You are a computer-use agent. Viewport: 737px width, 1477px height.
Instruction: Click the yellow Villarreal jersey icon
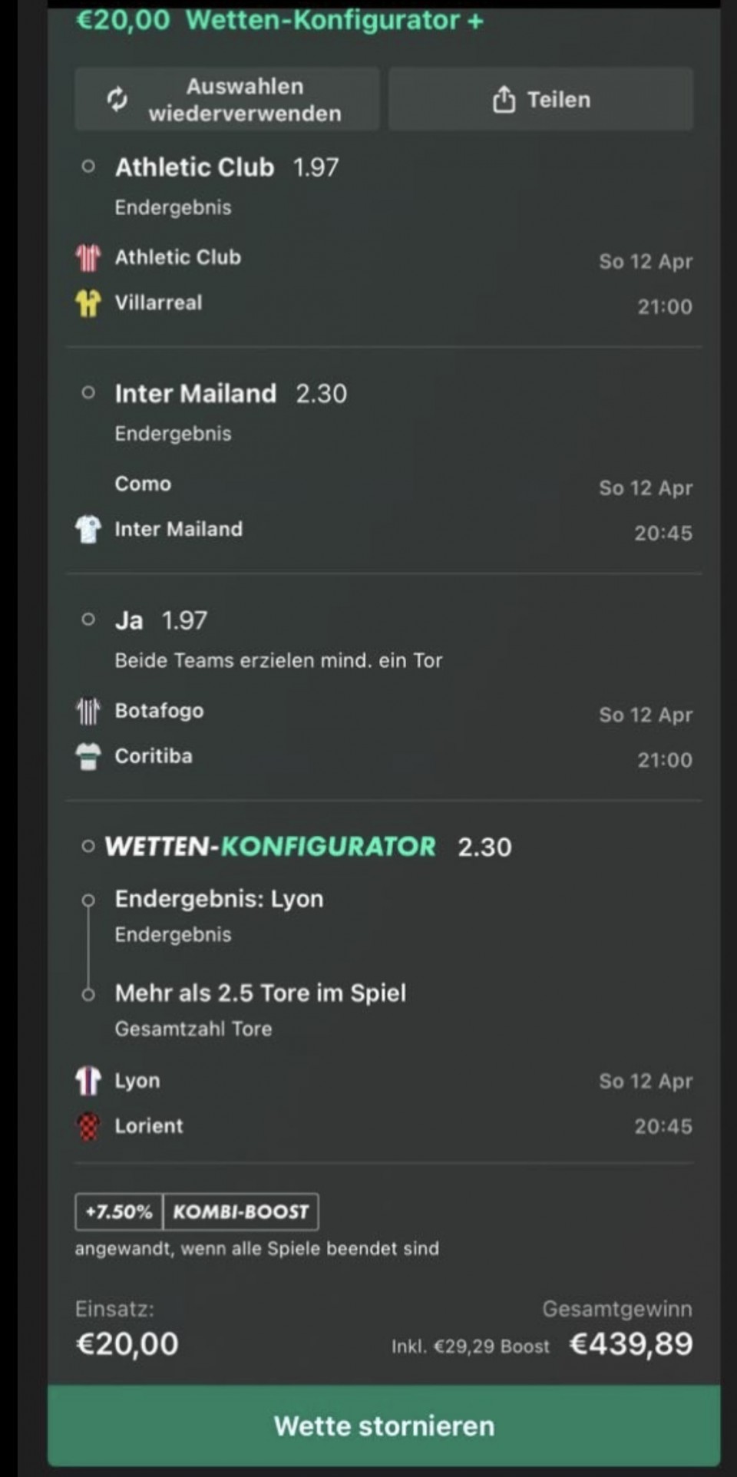88,303
